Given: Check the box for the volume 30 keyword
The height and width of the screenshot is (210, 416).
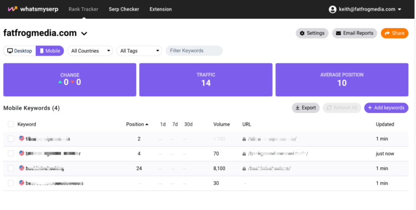Looking at the screenshot, I should coord(11,183).
